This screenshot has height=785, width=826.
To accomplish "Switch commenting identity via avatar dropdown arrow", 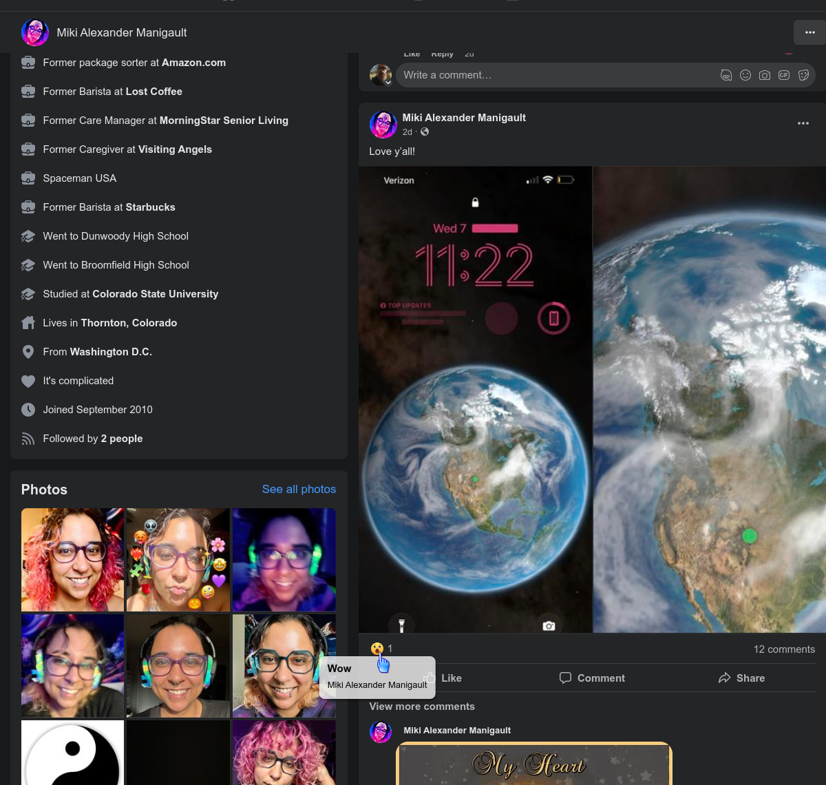I will (388, 83).
